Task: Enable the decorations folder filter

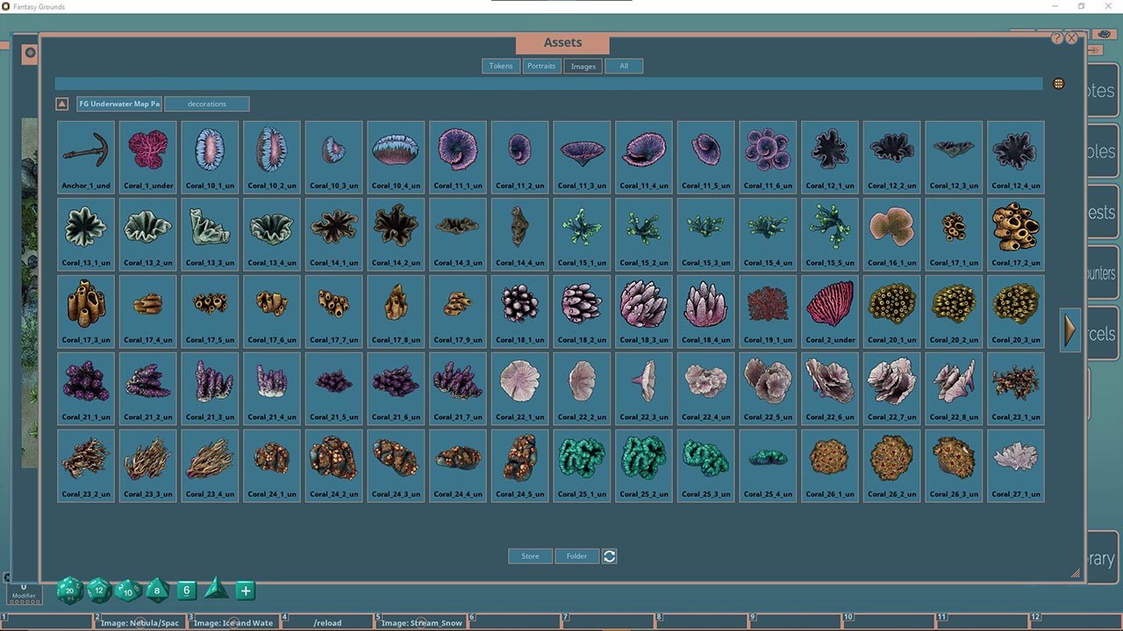Action: tap(206, 103)
